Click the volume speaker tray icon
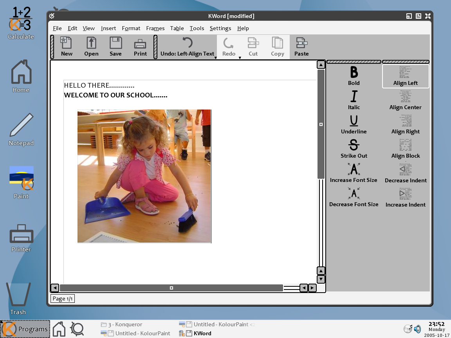Image resolution: width=451 pixels, height=338 pixels. point(418,329)
